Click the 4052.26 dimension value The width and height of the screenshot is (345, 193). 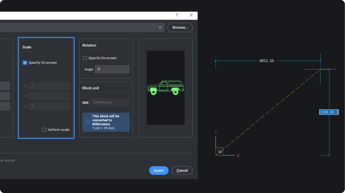[266, 61]
